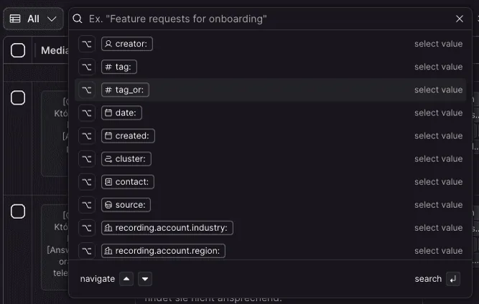Image resolution: width=479 pixels, height=304 pixels.
Task: Select recording.account.industry: filter
Action: (167, 228)
